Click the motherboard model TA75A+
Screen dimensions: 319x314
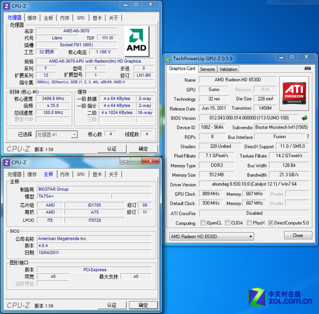coord(73,196)
